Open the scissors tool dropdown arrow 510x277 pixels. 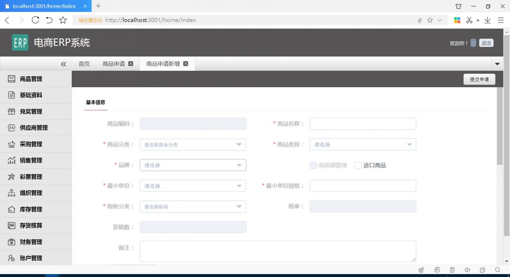(x=478, y=21)
